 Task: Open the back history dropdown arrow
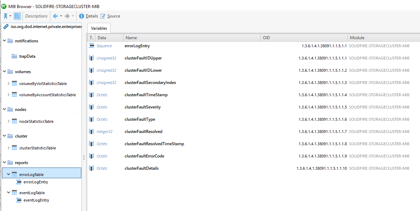(61, 16)
